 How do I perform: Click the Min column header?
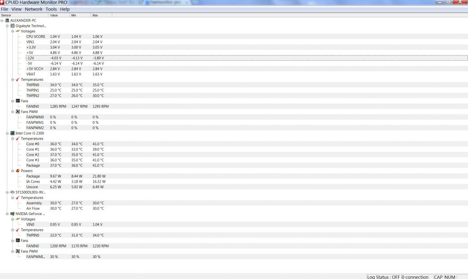point(80,15)
